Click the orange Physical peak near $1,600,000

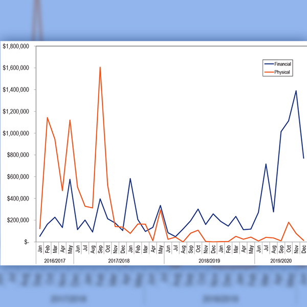tap(100, 68)
